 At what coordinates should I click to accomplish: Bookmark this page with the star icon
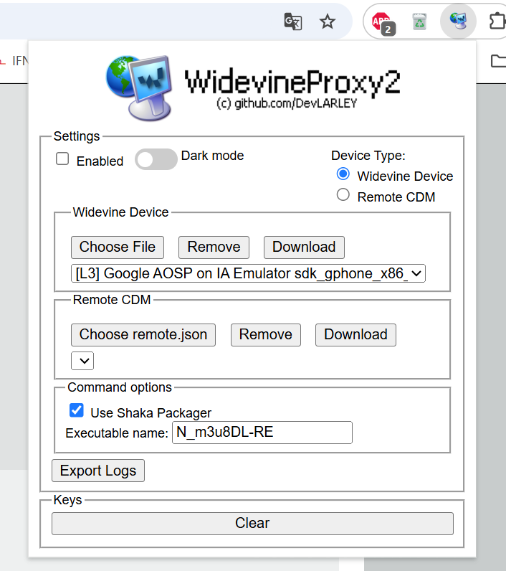point(328,22)
